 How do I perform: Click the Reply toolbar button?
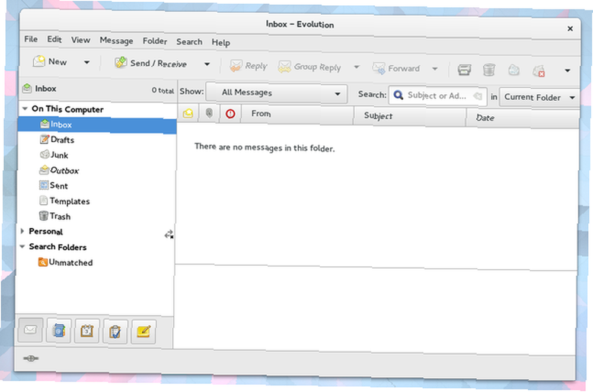[x=248, y=66]
